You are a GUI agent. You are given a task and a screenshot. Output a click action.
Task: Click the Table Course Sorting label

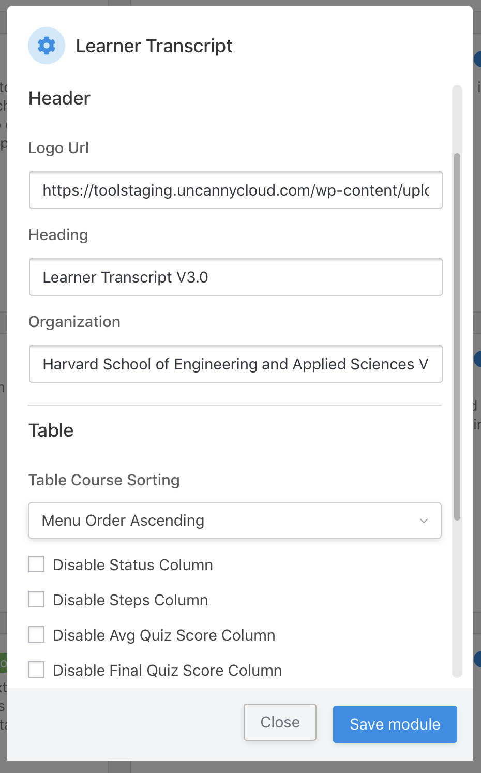click(x=103, y=480)
